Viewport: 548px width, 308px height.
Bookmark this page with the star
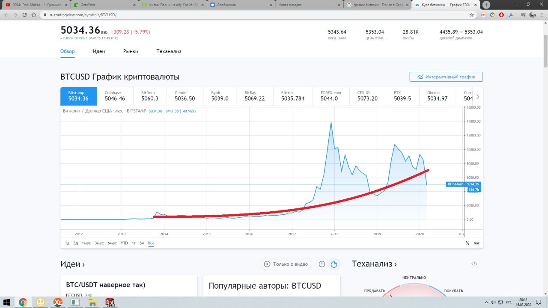click(472, 15)
